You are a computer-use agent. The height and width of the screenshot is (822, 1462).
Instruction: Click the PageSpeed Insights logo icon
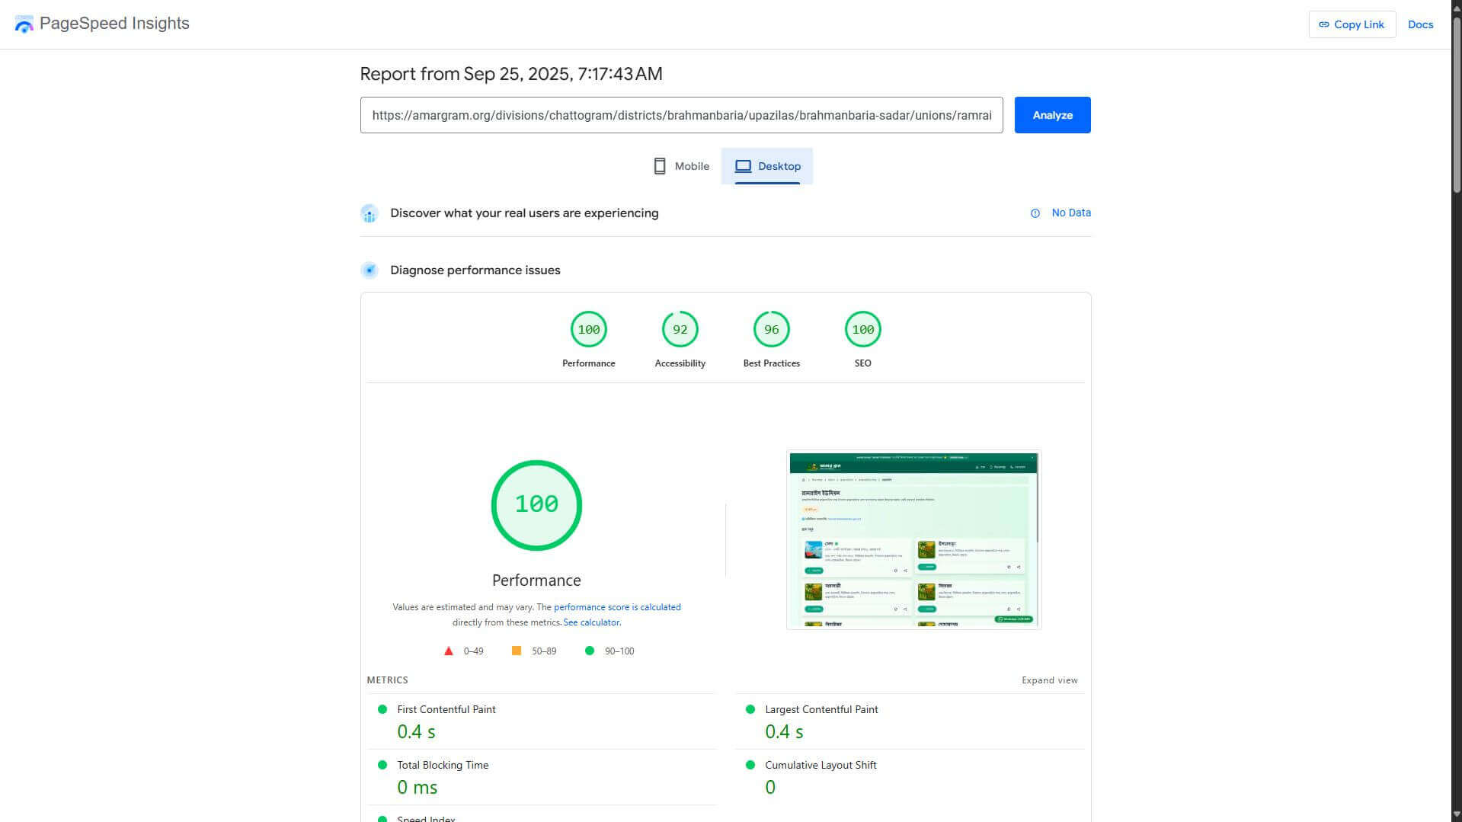coord(24,24)
